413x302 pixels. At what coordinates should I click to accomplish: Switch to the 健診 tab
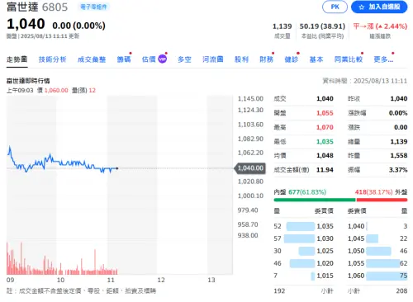pyautogui.click(x=292, y=59)
